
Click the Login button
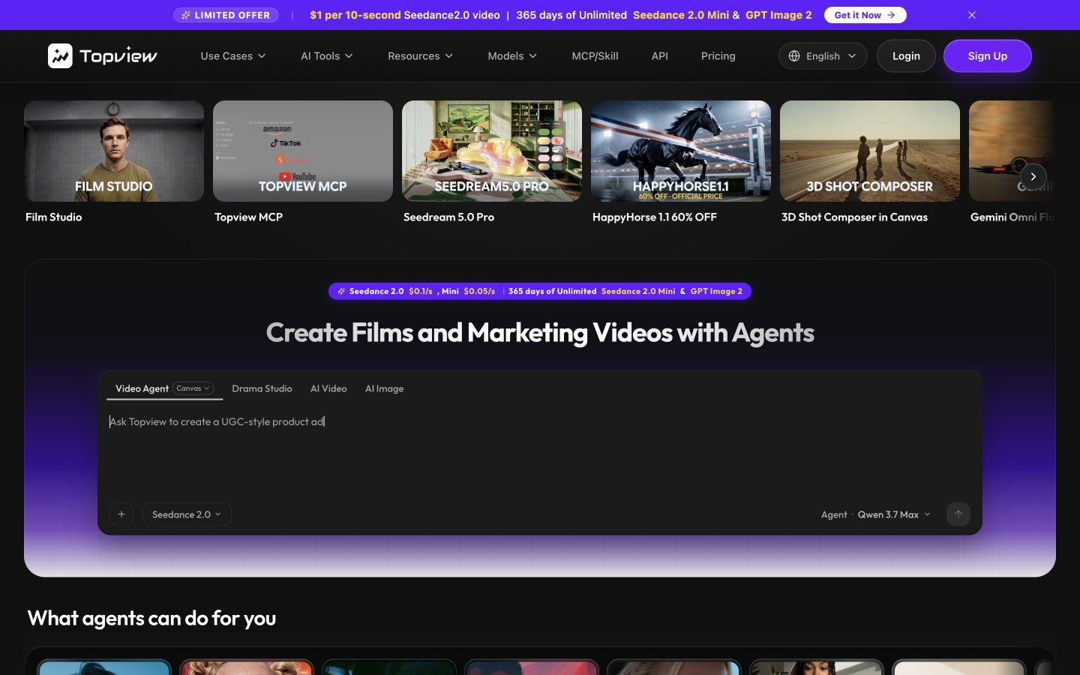click(x=906, y=56)
